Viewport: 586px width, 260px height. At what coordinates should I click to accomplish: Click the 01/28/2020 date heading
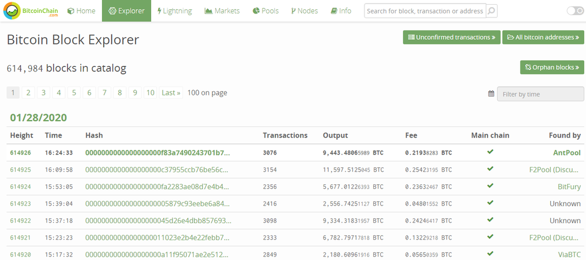[x=39, y=118]
